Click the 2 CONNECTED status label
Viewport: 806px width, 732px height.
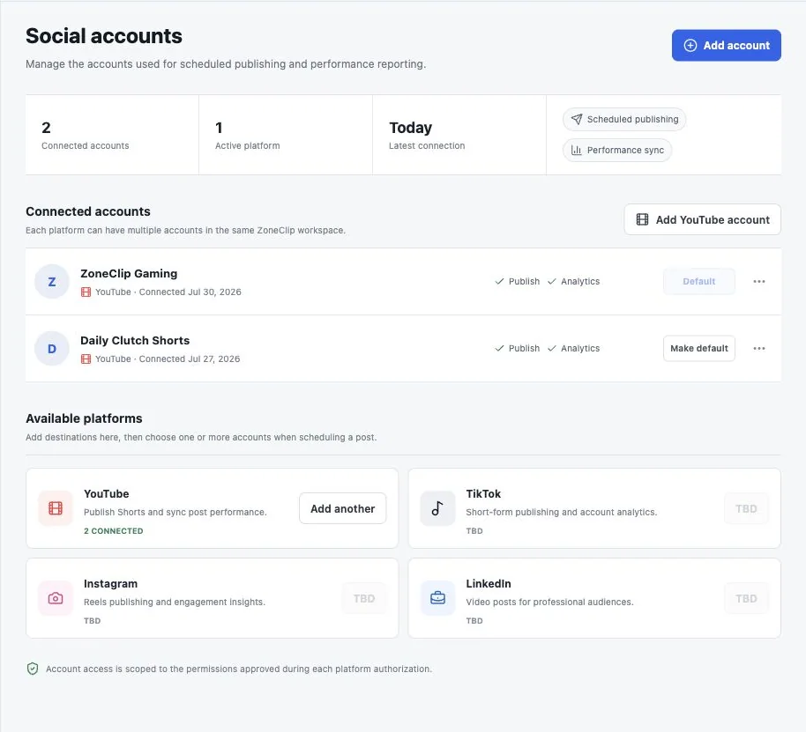coord(114,531)
